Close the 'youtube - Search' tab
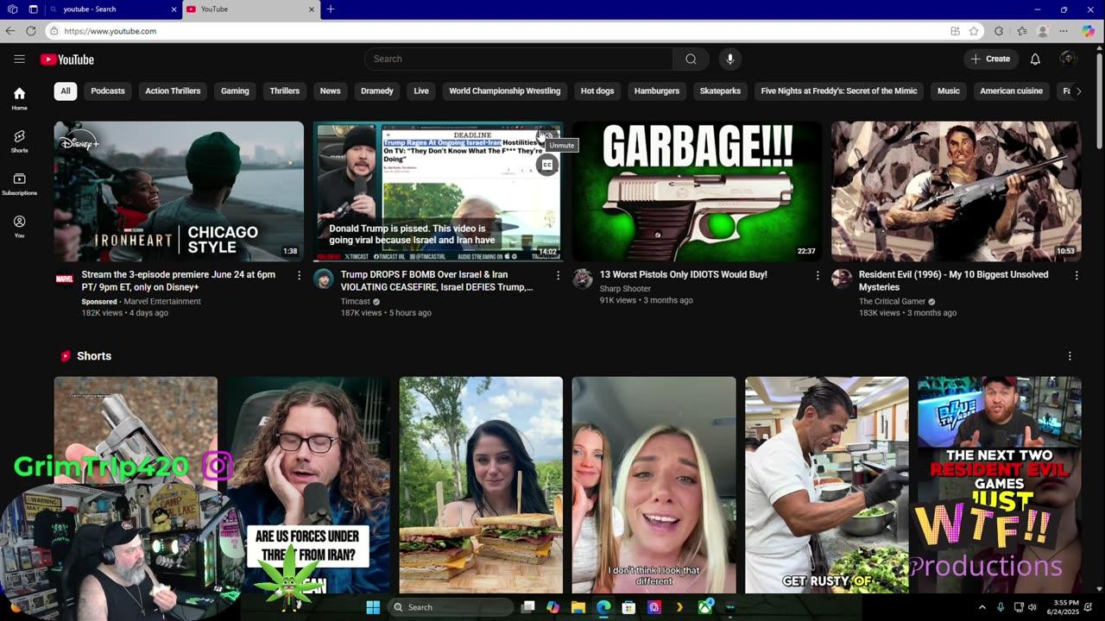 click(174, 9)
